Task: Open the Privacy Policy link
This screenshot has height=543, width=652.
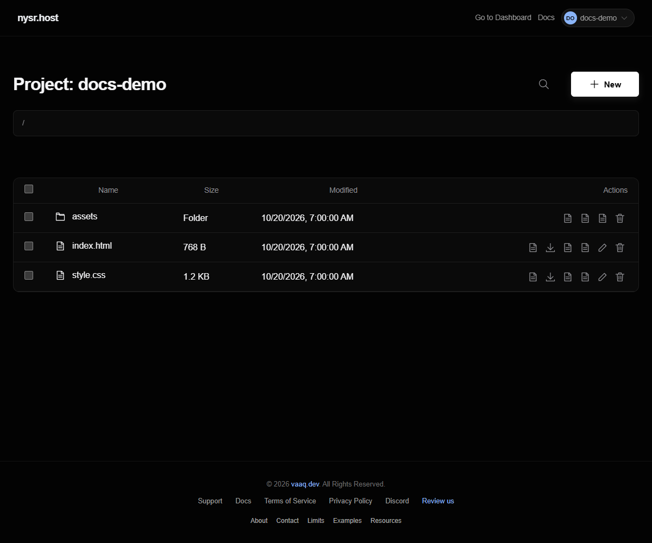Action: pos(350,501)
